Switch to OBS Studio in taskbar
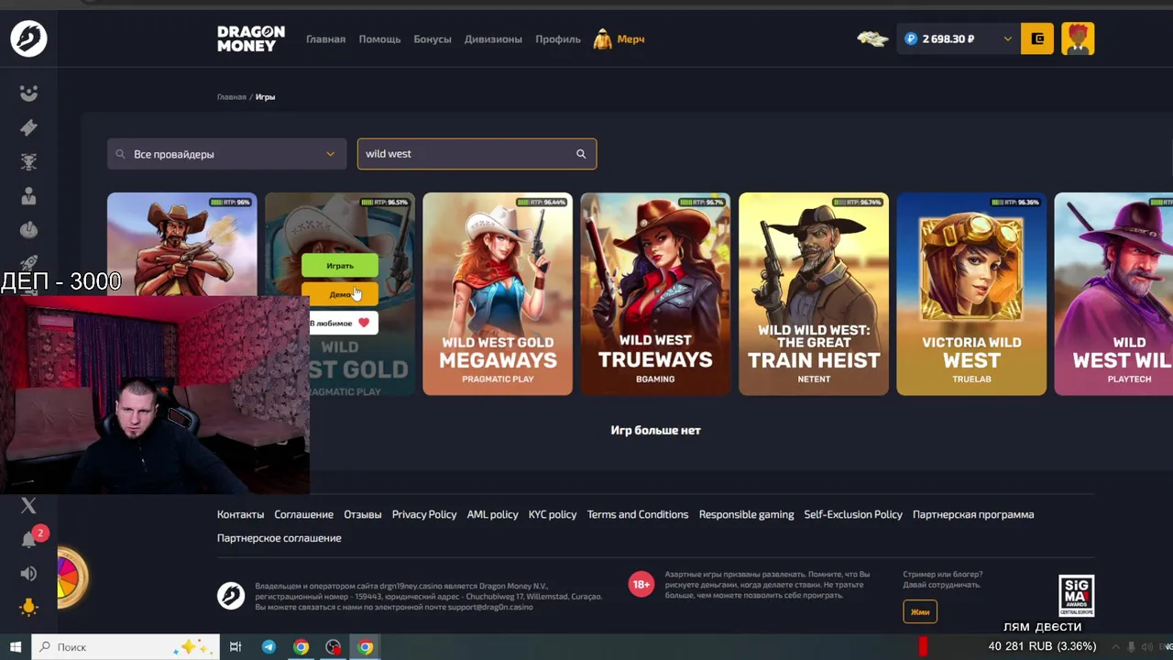 (x=334, y=647)
